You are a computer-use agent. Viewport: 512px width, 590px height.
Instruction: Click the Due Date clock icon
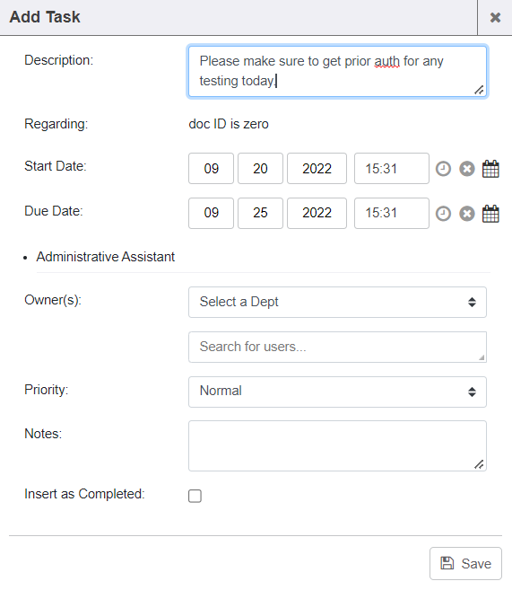[443, 214]
